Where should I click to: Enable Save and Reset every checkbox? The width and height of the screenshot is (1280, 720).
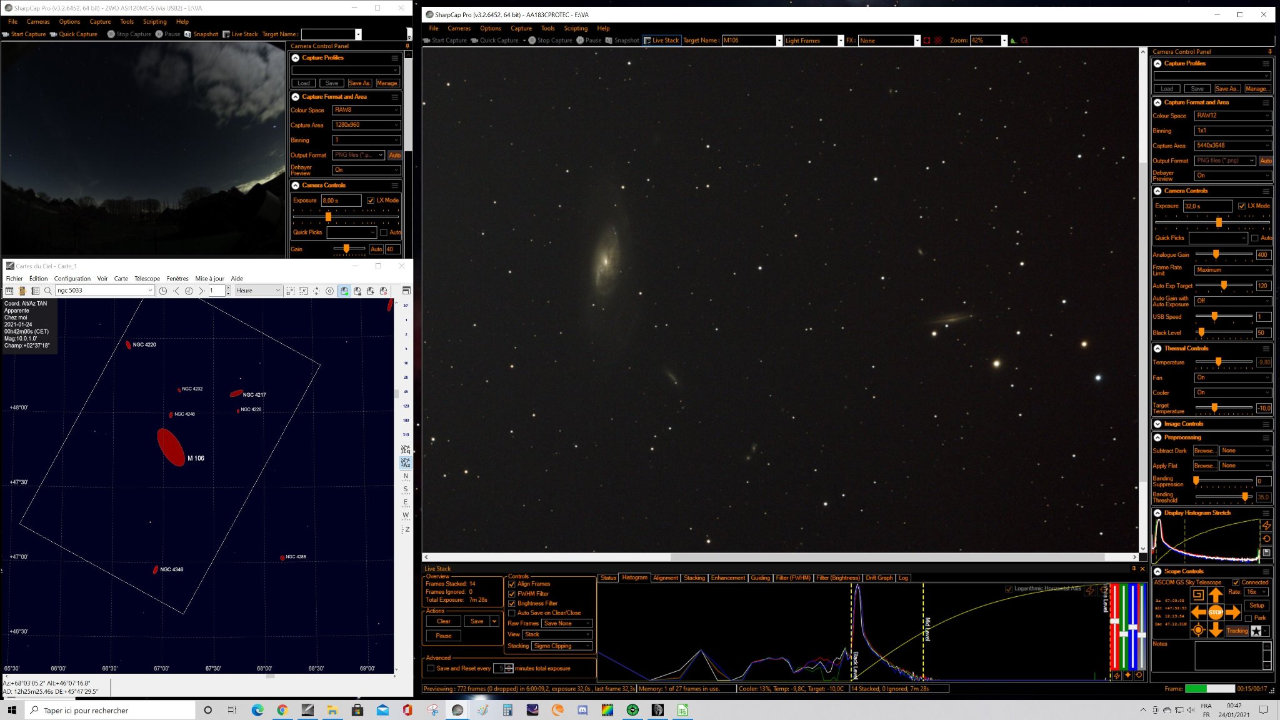[x=431, y=668]
